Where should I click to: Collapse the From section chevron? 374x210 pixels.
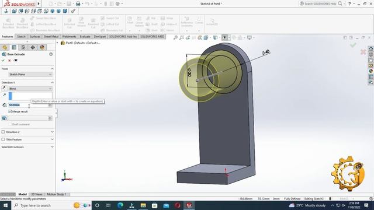point(52,69)
